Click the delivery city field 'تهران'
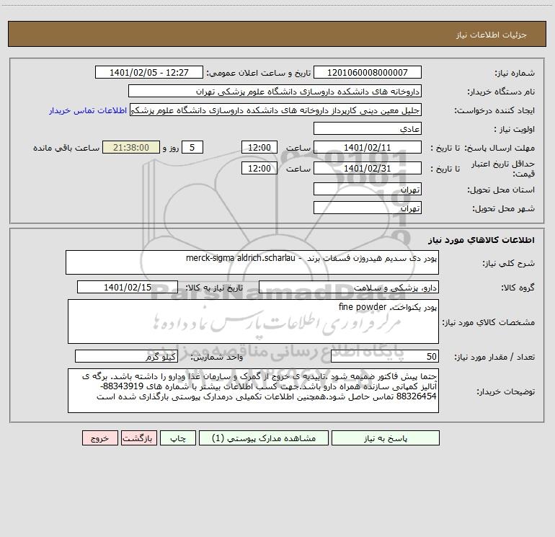 (x=368, y=208)
